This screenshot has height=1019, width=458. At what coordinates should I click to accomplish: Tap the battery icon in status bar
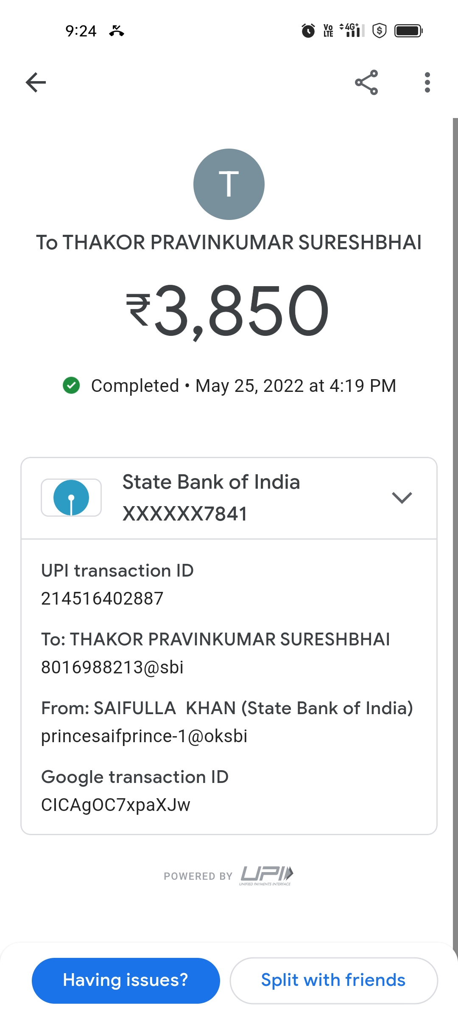pos(408,31)
